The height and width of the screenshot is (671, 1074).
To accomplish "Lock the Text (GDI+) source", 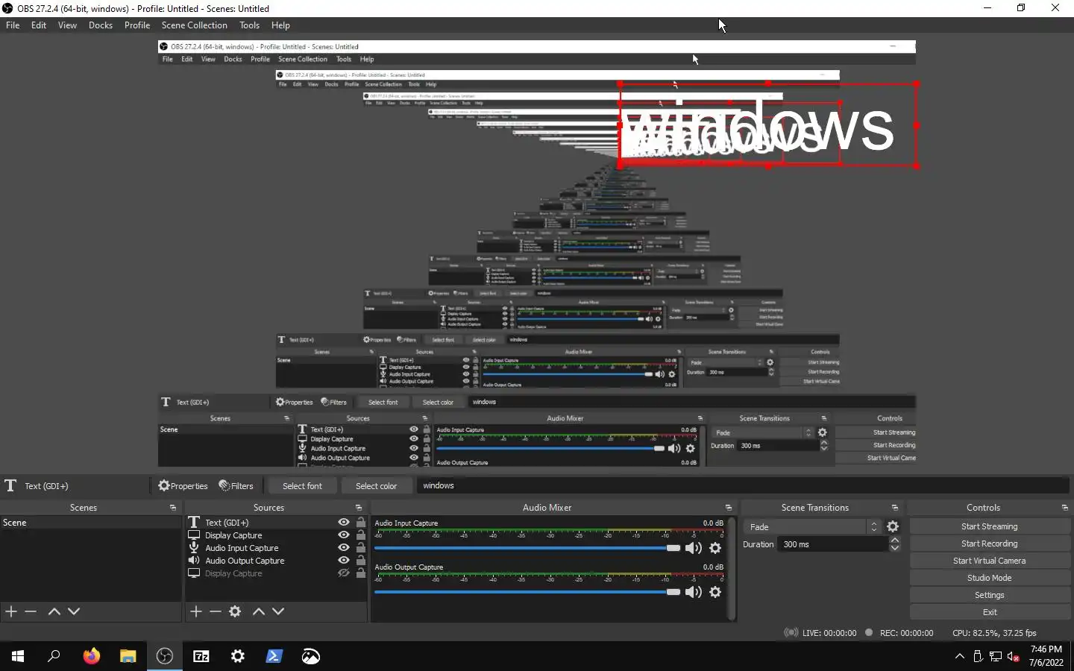I will (361, 523).
